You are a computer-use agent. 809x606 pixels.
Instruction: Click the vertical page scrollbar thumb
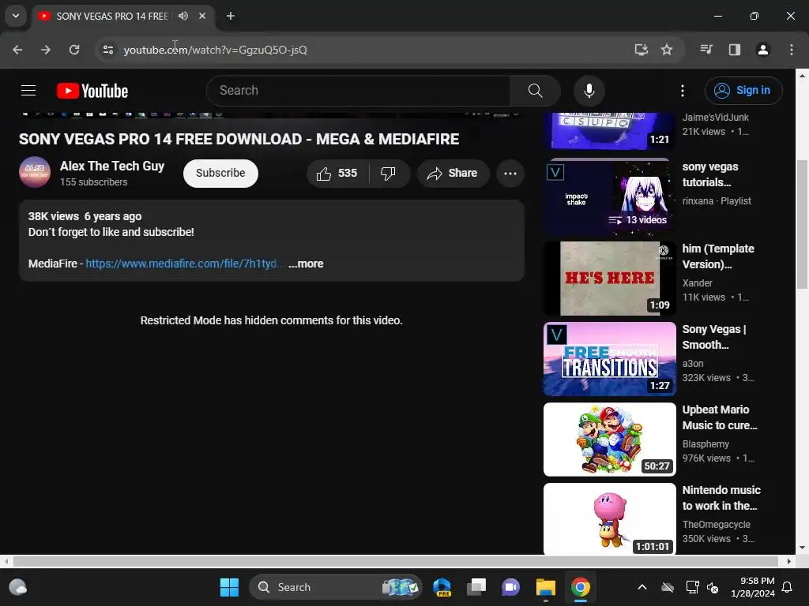tap(802, 224)
